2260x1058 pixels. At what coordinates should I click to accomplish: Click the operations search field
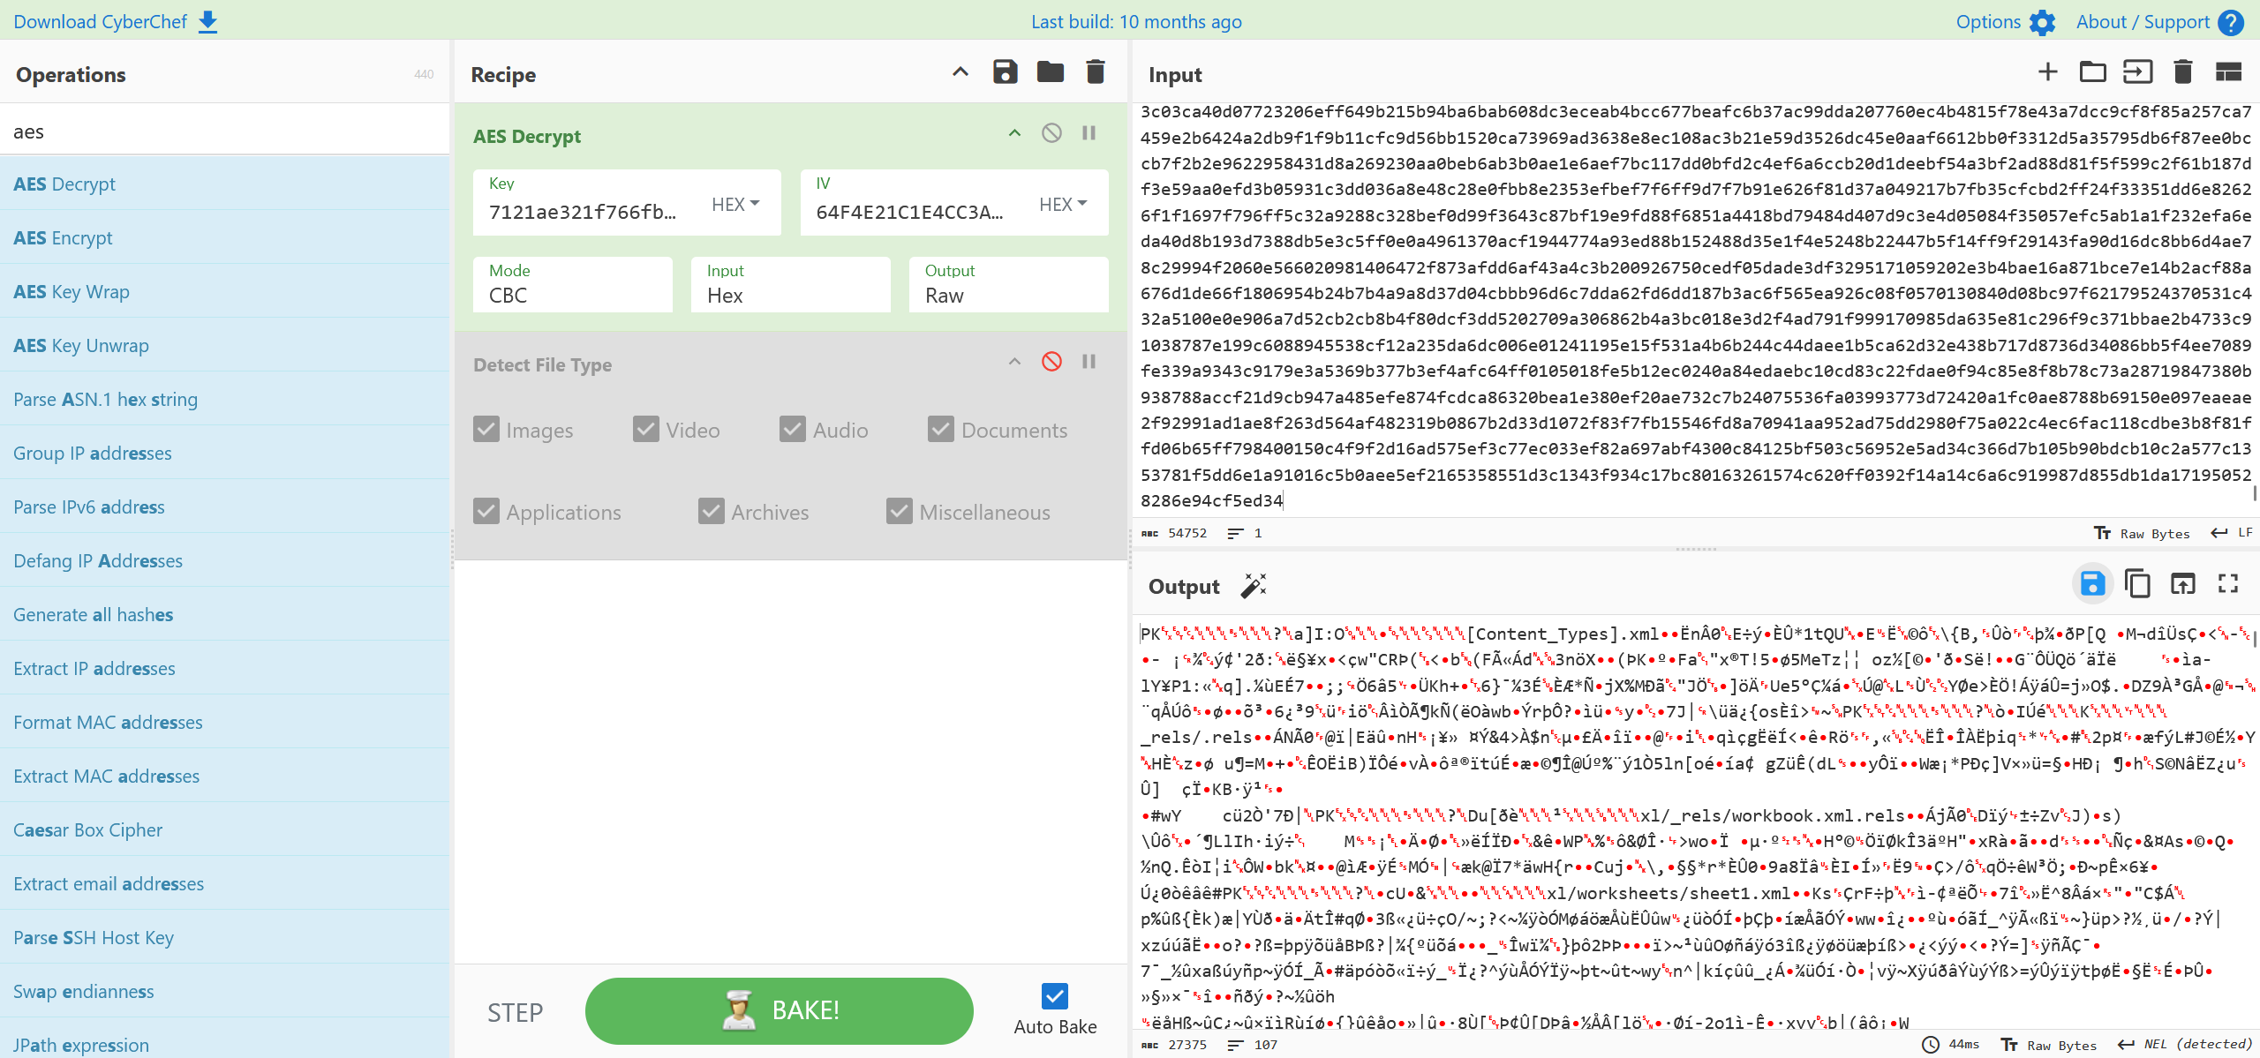pyautogui.click(x=224, y=131)
